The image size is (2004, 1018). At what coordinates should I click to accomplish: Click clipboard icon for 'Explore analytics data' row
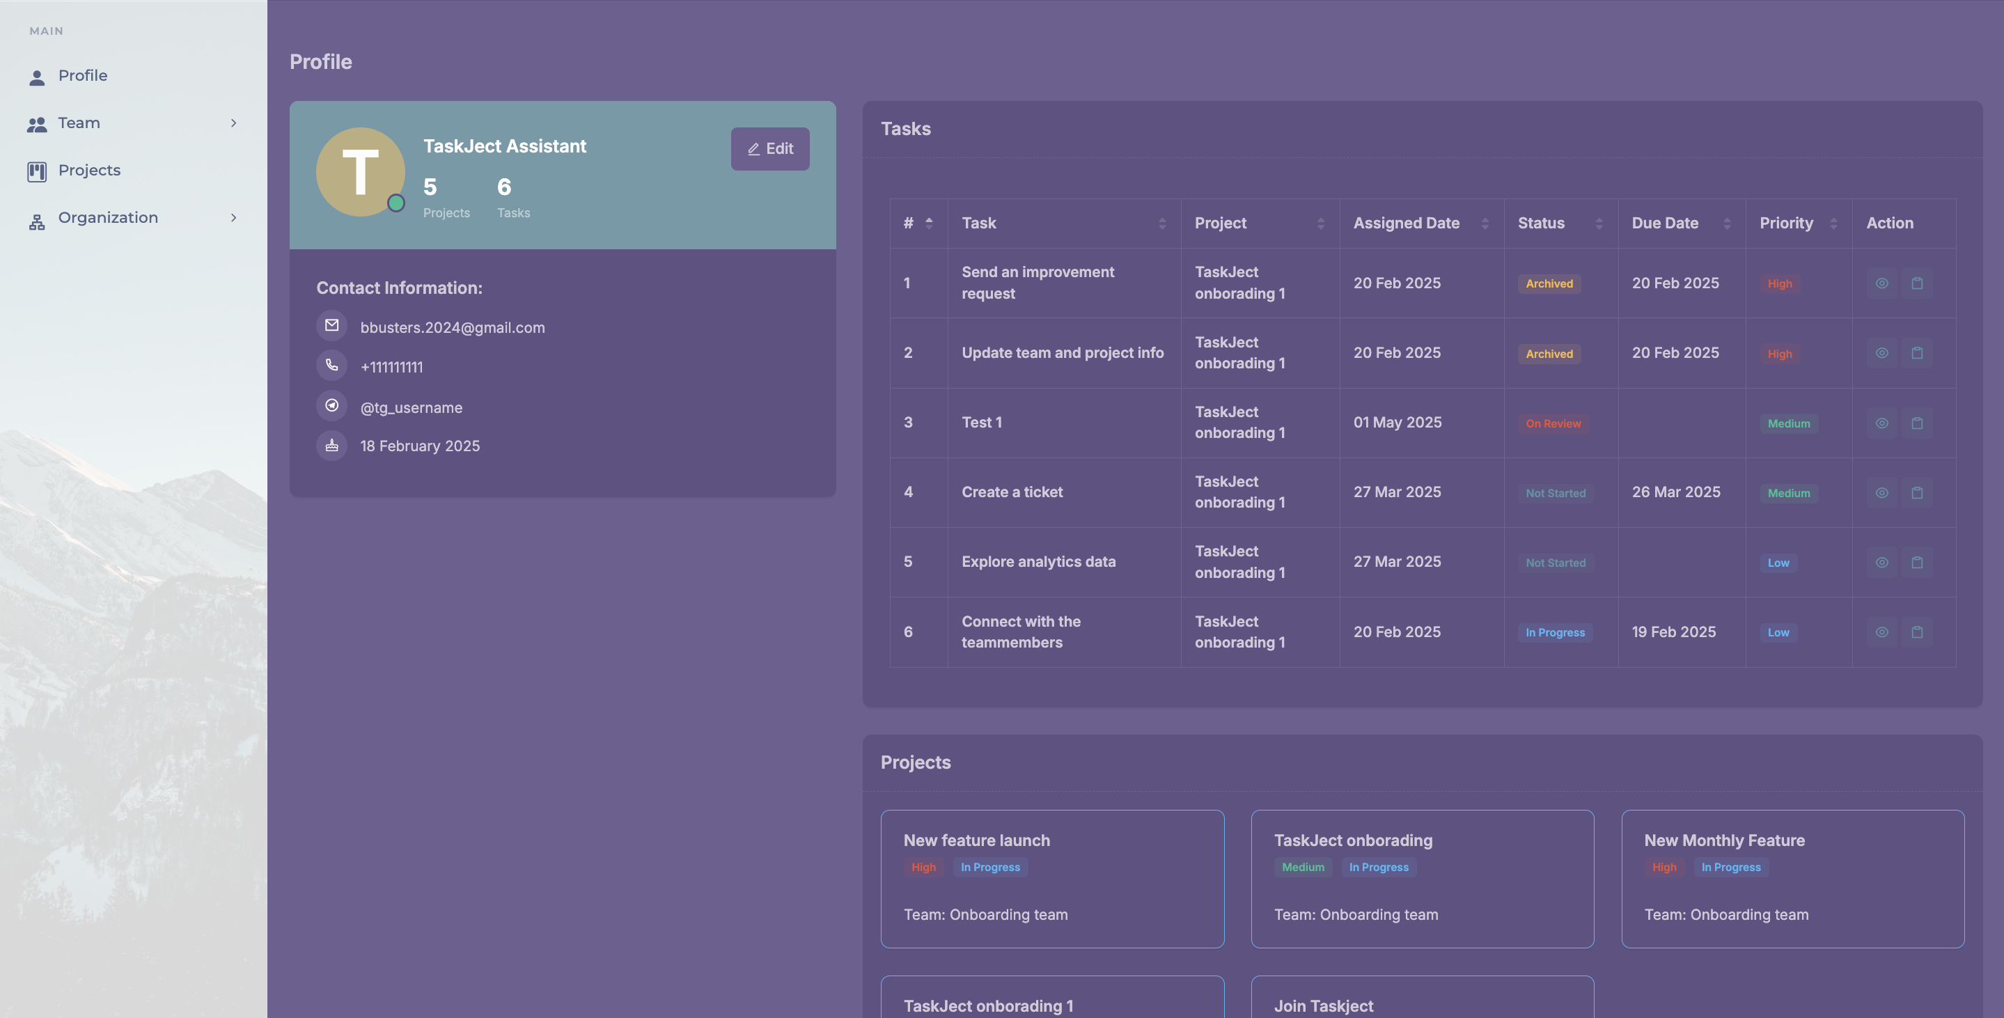[1917, 563]
